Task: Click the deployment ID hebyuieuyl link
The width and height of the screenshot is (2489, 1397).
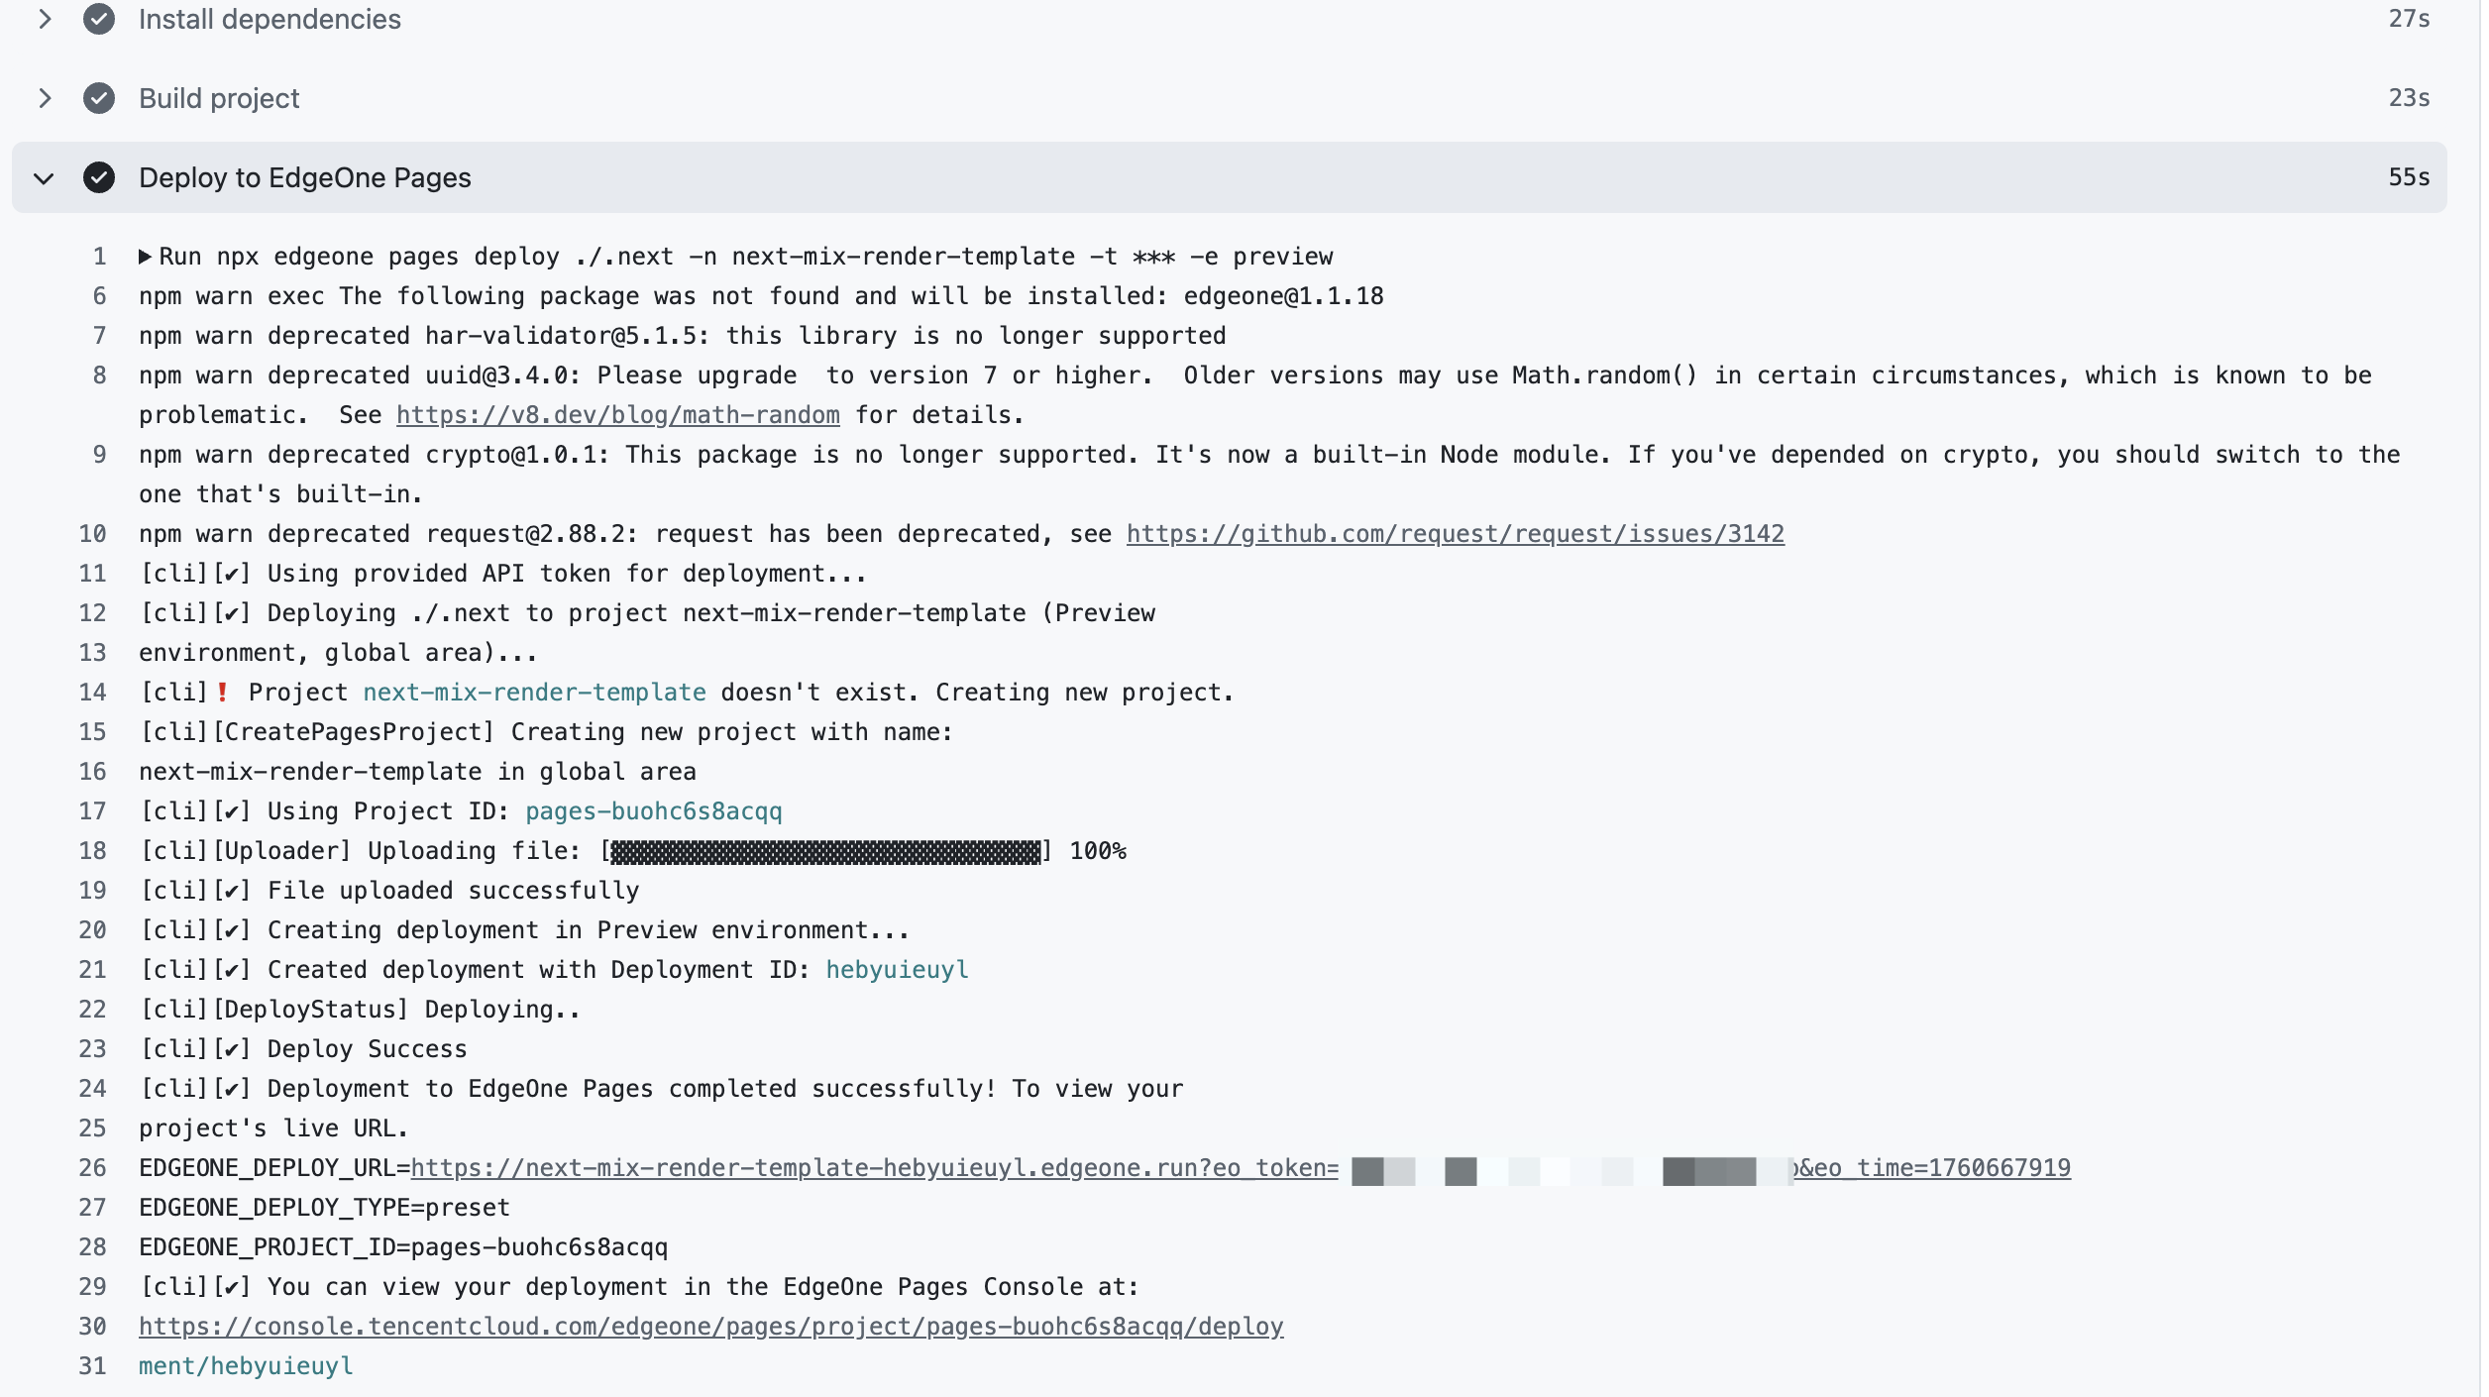Action: pyautogui.click(x=898, y=969)
